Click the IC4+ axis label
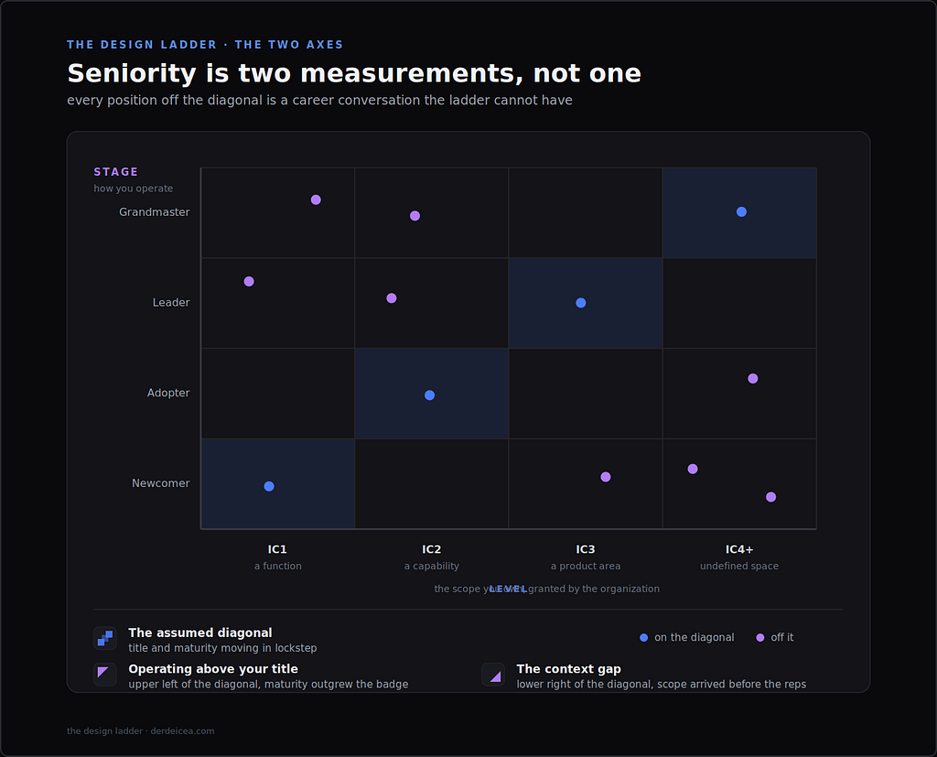The image size is (937, 757). [739, 549]
